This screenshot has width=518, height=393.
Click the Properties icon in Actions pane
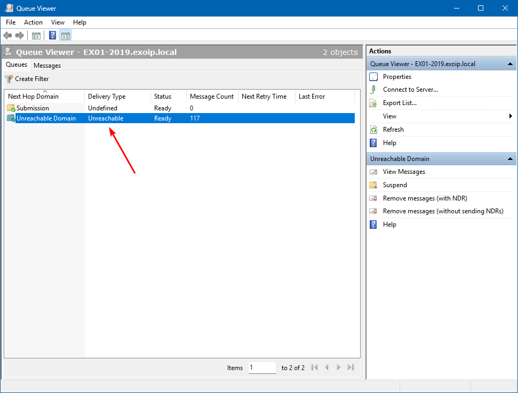[373, 77]
